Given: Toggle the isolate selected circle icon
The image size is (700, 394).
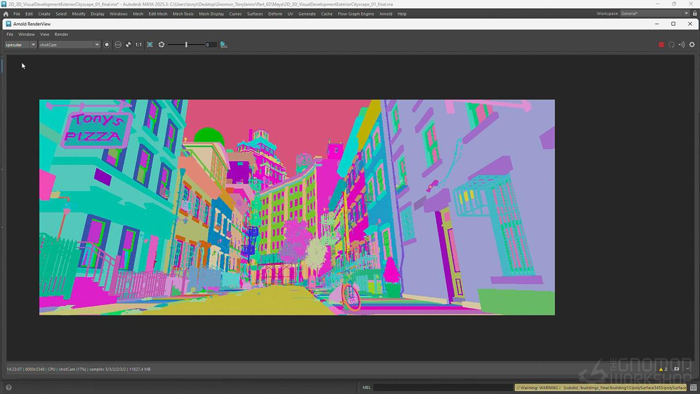Looking at the screenshot, I should coord(107,45).
